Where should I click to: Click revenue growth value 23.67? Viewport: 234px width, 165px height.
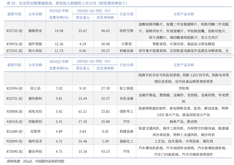pos(83,31)
